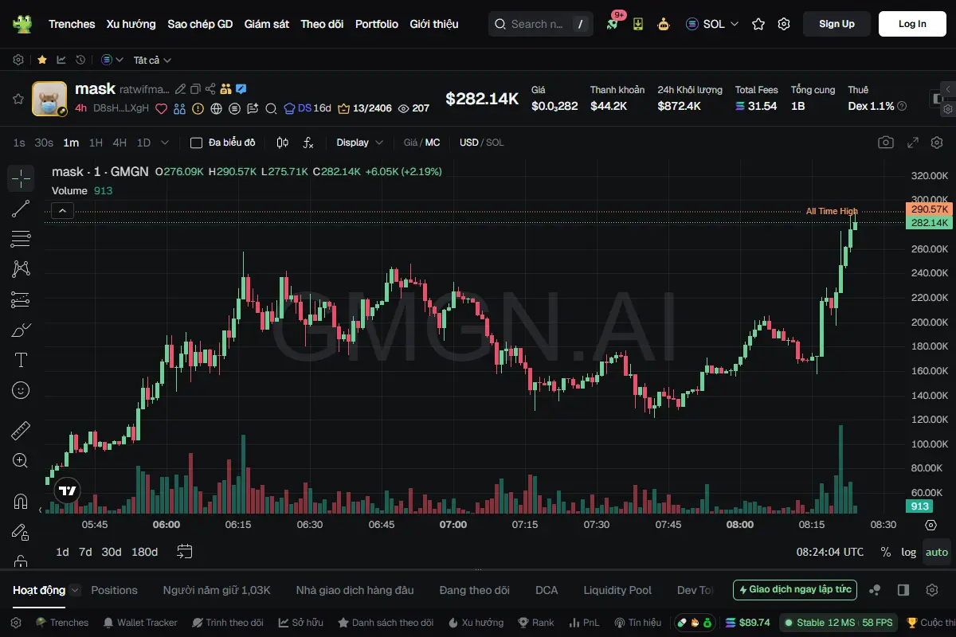This screenshot has height=637, width=956.
Task: Copy the mask token address
Action: pyautogui.click(x=196, y=89)
